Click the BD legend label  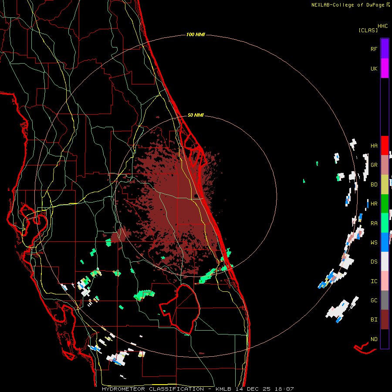pyautogui.click(x=374, y=185)
